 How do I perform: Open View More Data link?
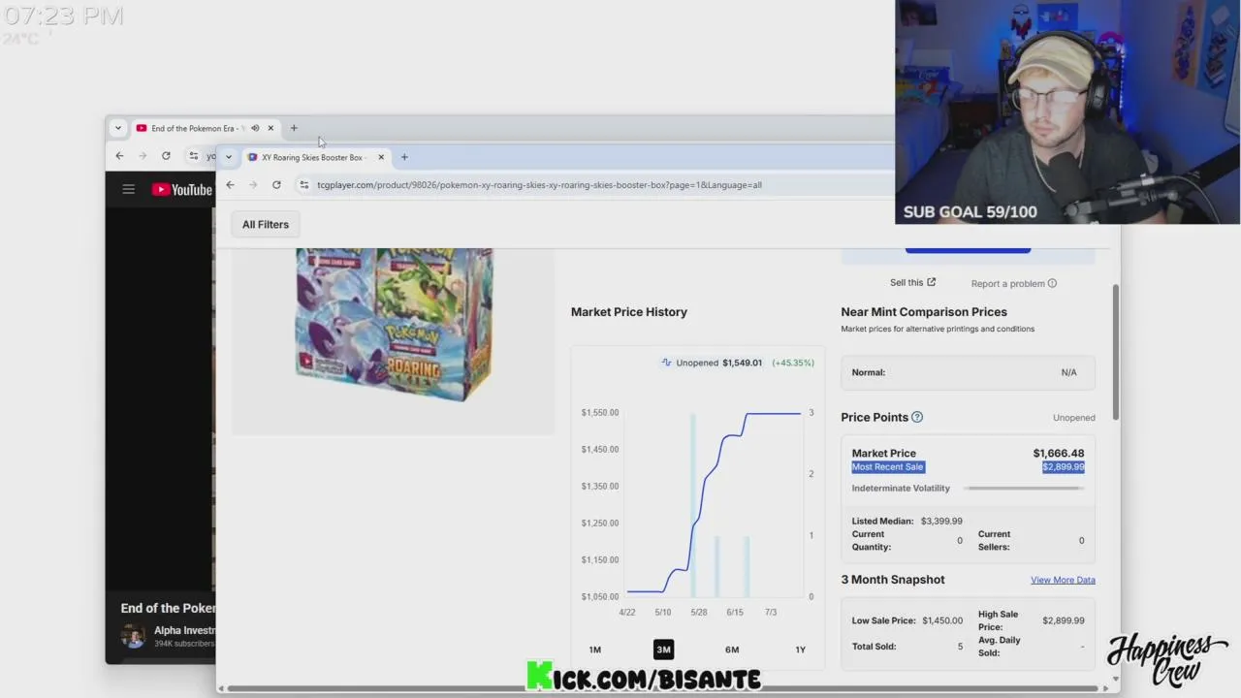pyautogui.click(x=1063, y=580)
